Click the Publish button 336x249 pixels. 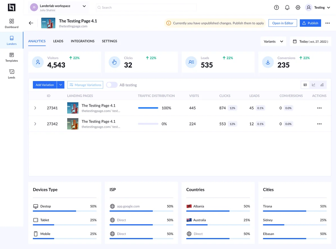tap(310, 23)
